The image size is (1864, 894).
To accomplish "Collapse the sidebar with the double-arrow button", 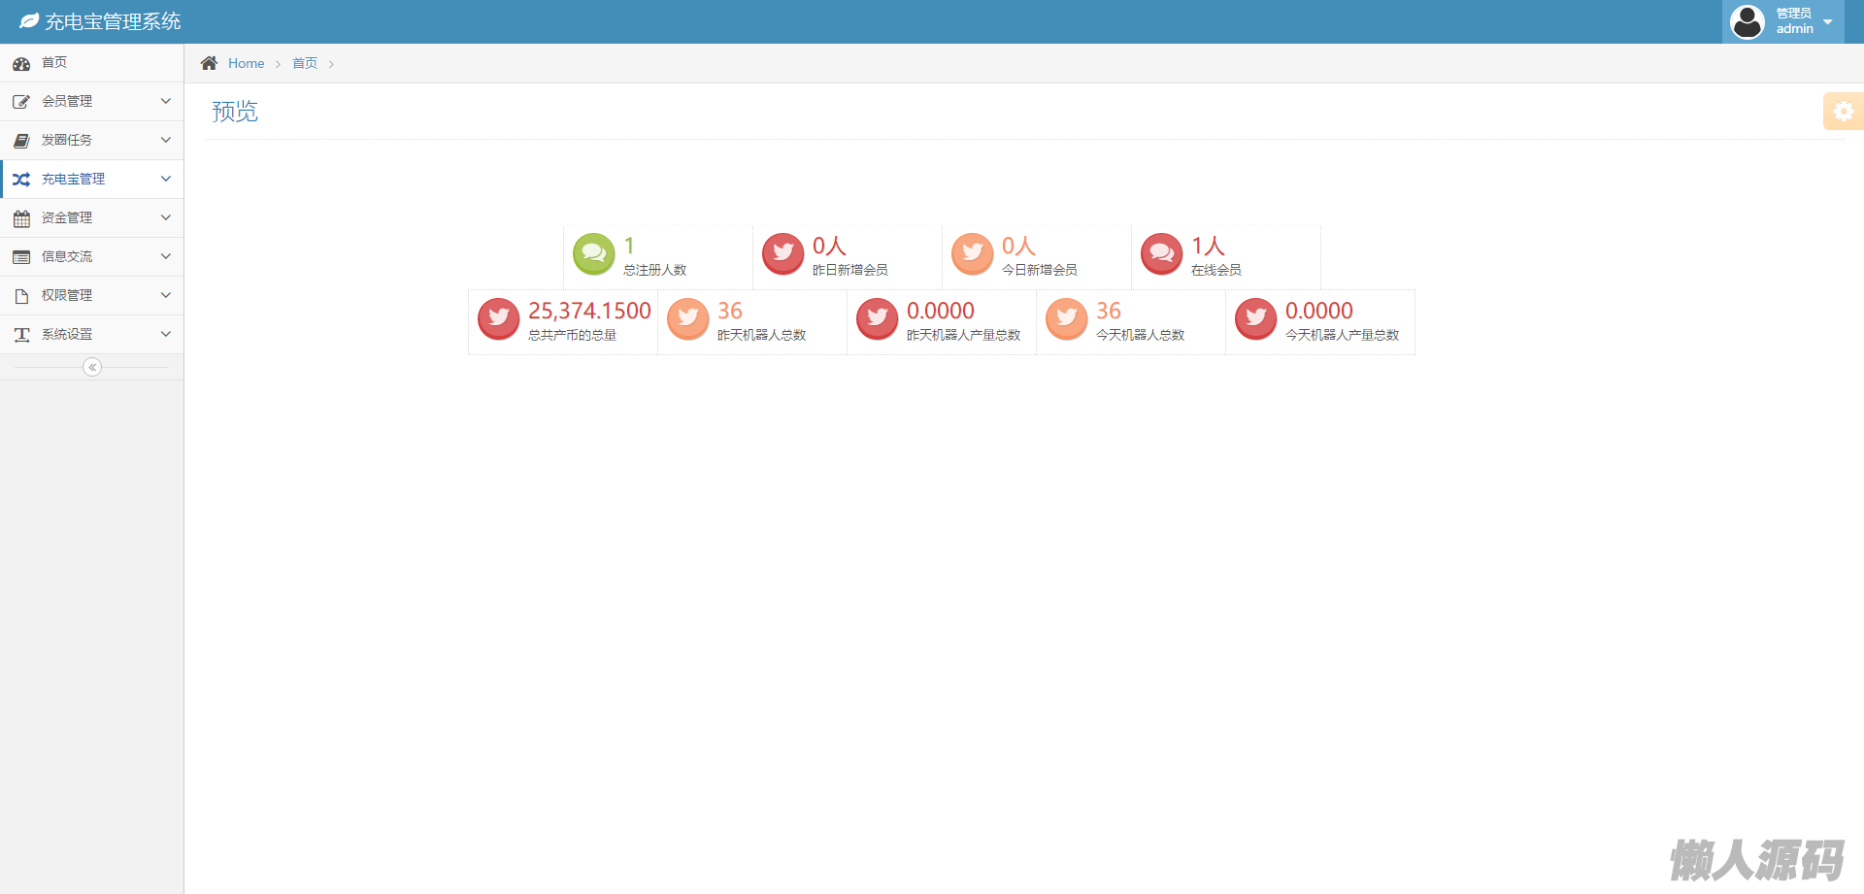I will (x=92, y=367).
